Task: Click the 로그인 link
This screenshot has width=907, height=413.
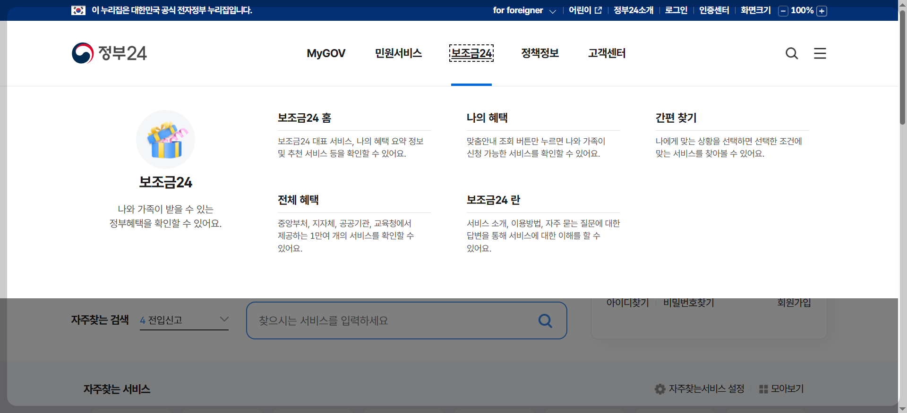Action: pyautogui.click(x=676, y=10)
